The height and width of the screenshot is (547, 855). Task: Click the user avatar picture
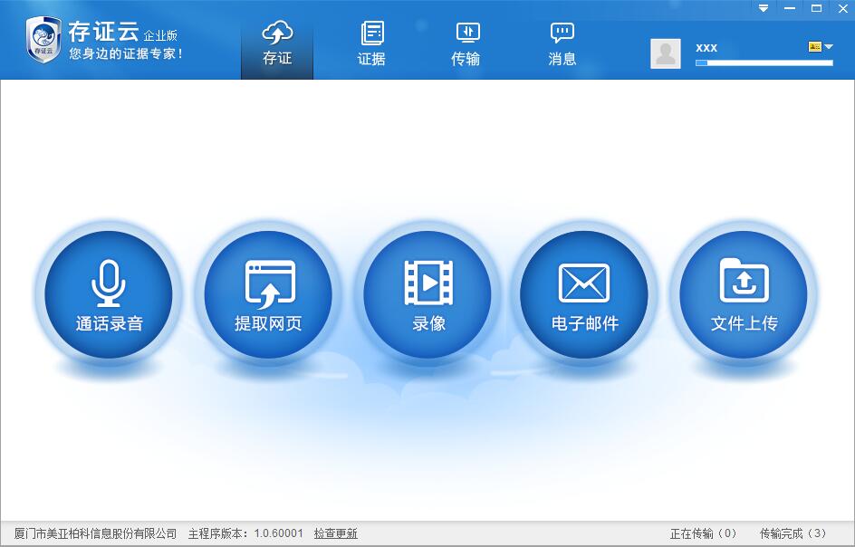coord(665,53)
